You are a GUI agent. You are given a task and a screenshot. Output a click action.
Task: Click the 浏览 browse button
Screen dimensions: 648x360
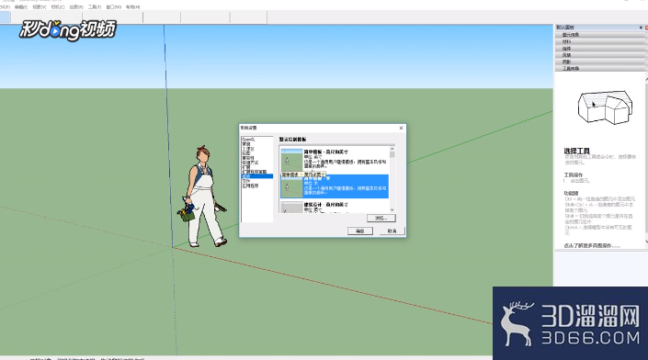coord(381,218)
